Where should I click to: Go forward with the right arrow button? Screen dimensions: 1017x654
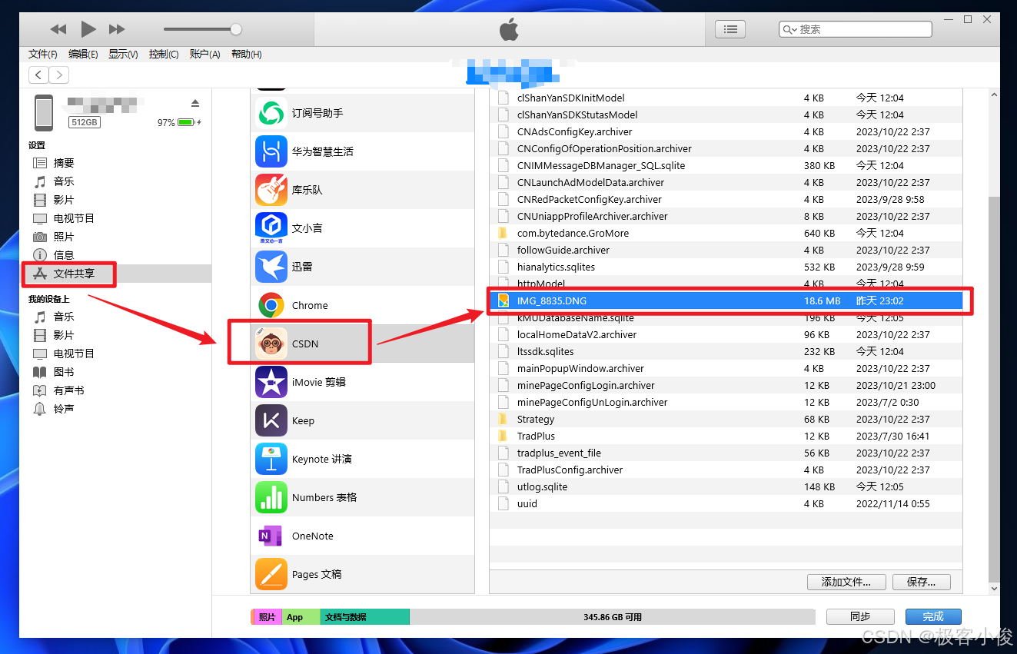[x=59, y=75]
